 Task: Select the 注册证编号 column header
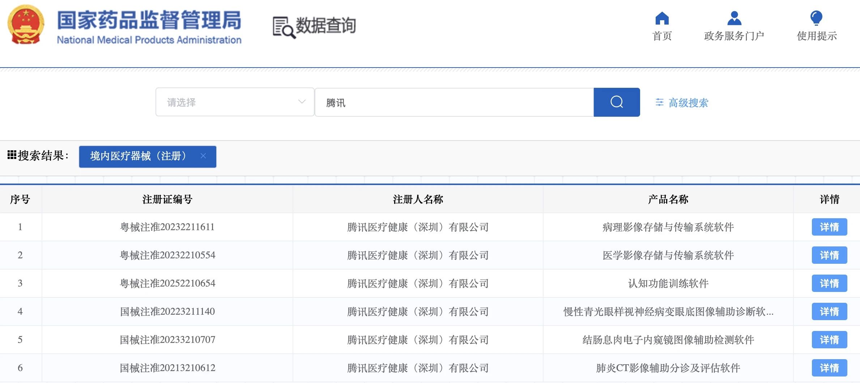coord(168,199)
